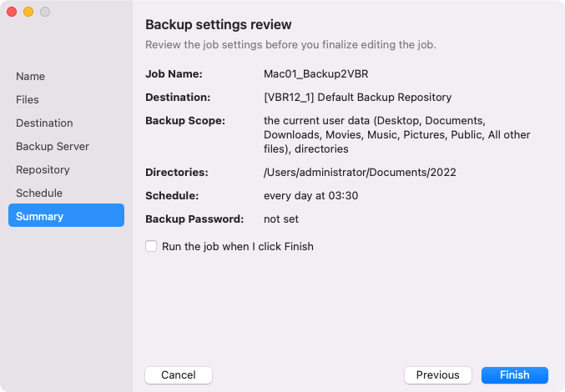
Task: Switch to the Backup Server step
Action: click(53, 146)
